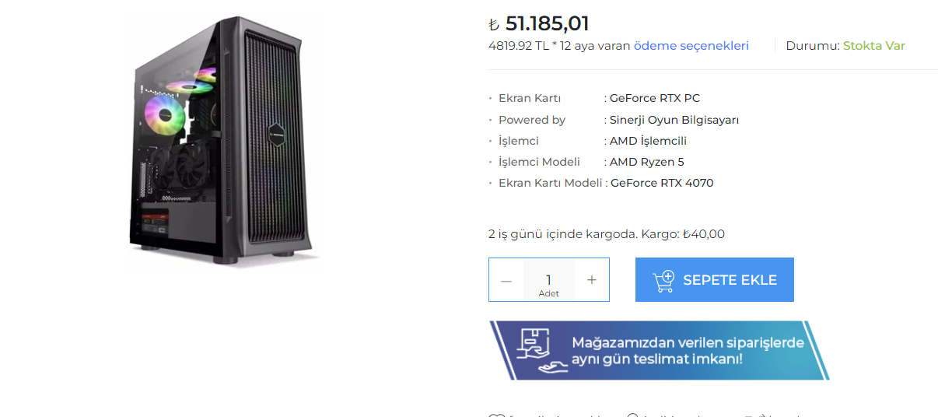
Task: Select the Sinerji Oyun Bilgisayarı value
Action: 674,120
